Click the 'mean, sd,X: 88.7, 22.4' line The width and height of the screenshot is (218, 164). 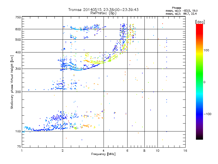point(181,14)
